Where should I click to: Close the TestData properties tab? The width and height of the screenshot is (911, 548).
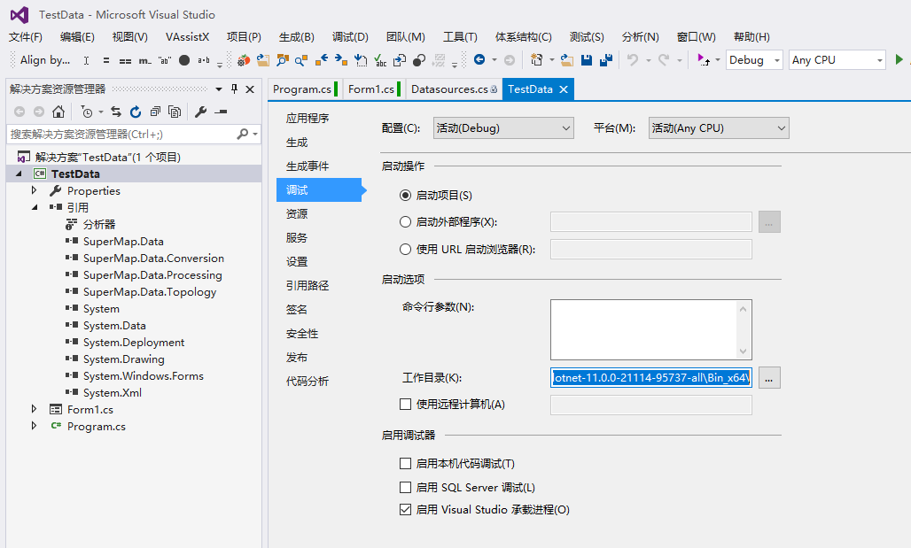point(564,89)
